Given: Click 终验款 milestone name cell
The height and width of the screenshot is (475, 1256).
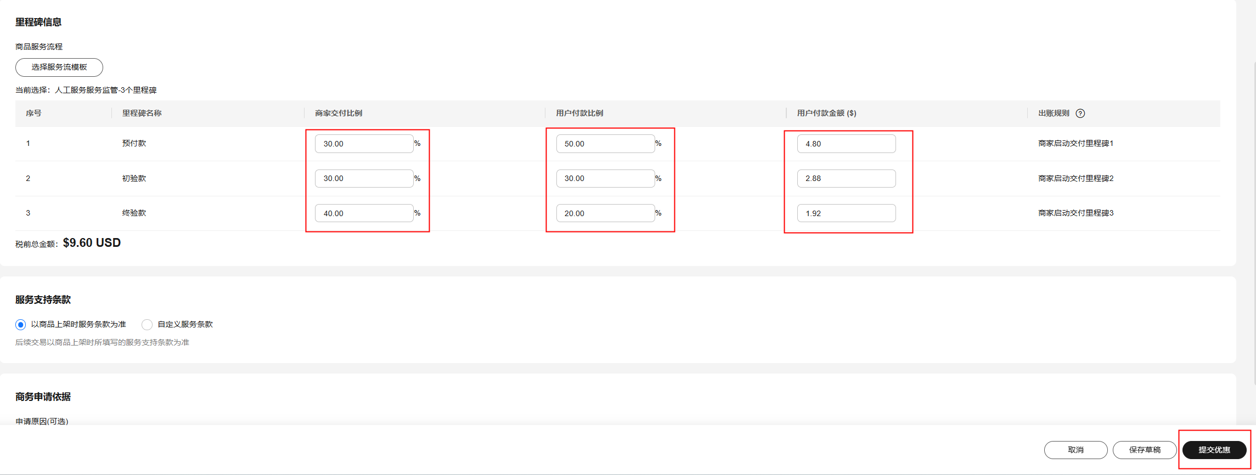Looking at the screenshot, I should click(134, 213).
